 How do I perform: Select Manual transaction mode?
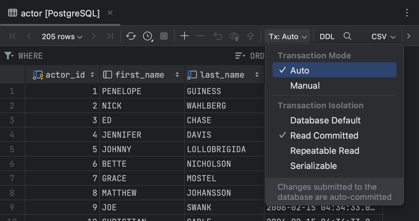tap(304, 85)
